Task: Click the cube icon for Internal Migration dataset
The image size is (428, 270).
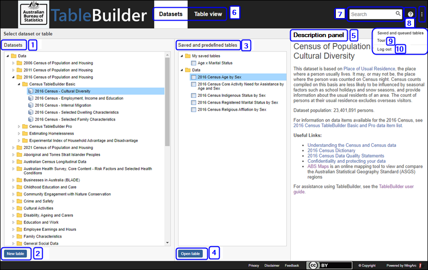Action: 31,105
